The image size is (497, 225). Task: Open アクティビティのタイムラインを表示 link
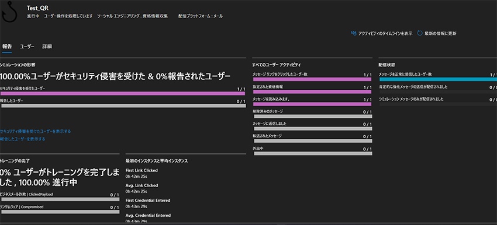click(385, 33)
